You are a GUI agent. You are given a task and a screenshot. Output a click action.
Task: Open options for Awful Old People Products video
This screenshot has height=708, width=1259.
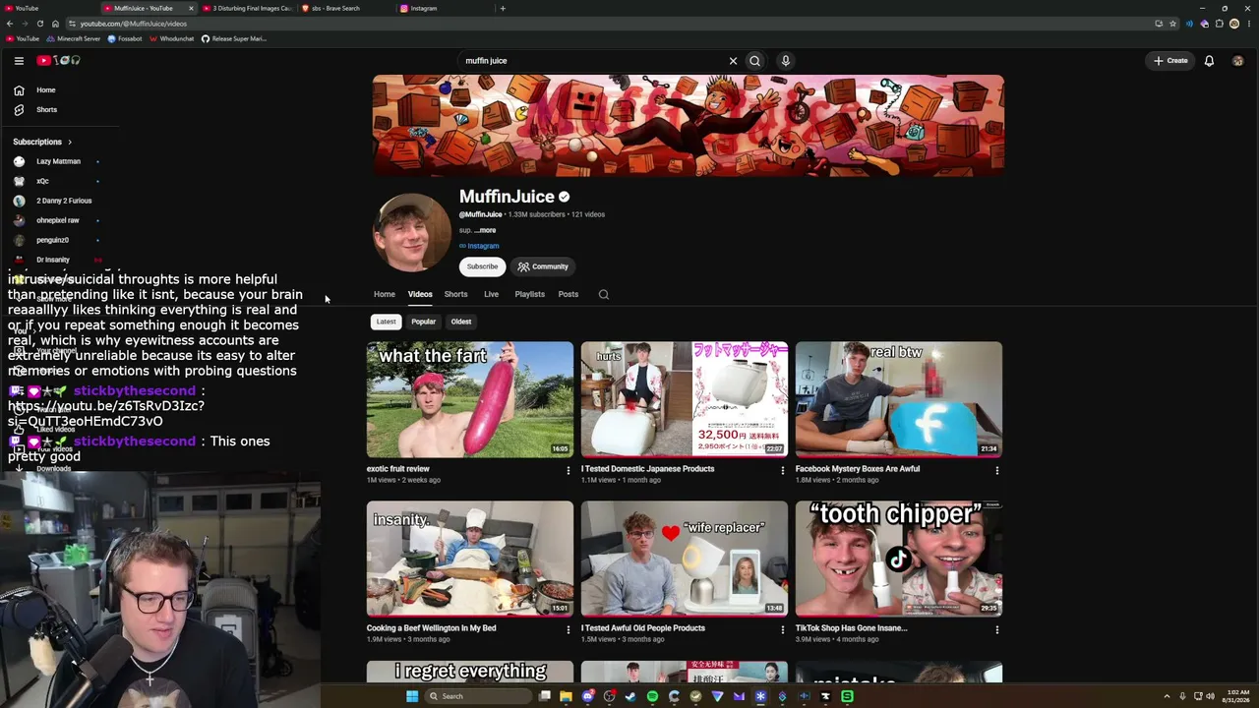pyautogui.click(x=783, y=630)
